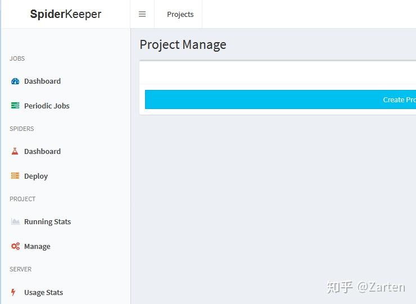Go to the Deploy page label
416x304 pixels.
pos(36,176)
